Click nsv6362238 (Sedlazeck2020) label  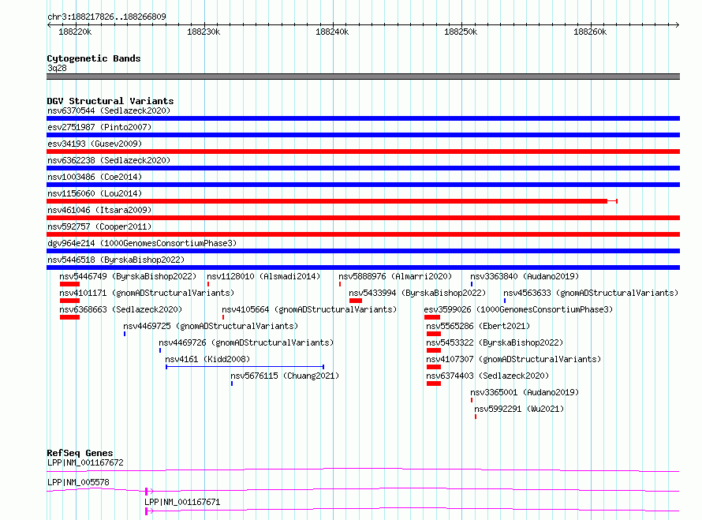click(109, 160)
